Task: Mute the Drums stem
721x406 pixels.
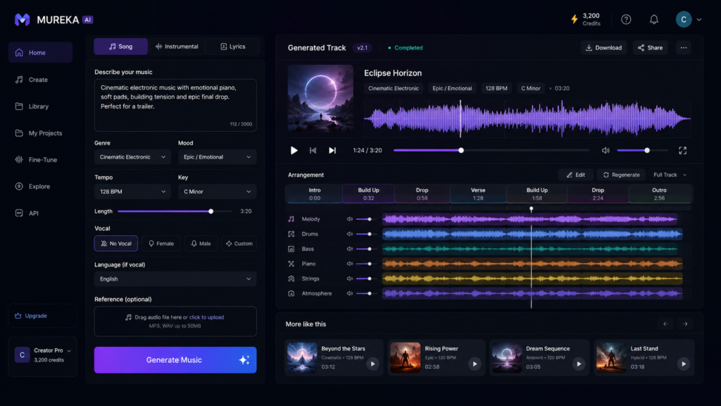Action: (x=349, y=234)
